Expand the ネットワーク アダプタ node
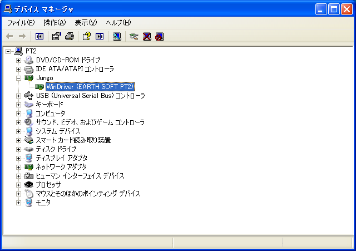Viewport: 356px width, 251px height. (x=18, y=167)
